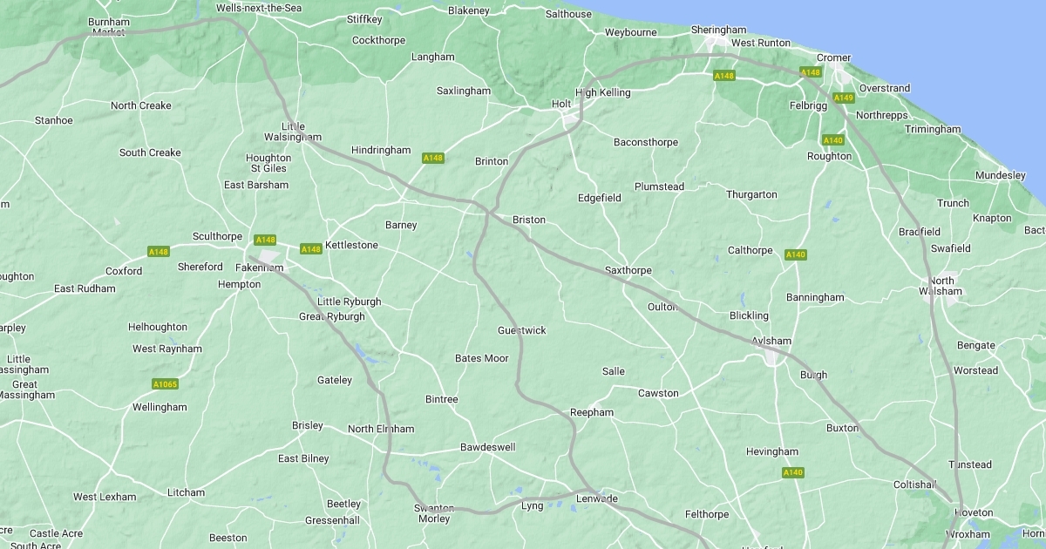Click the Reepham place name

point(592,412)
